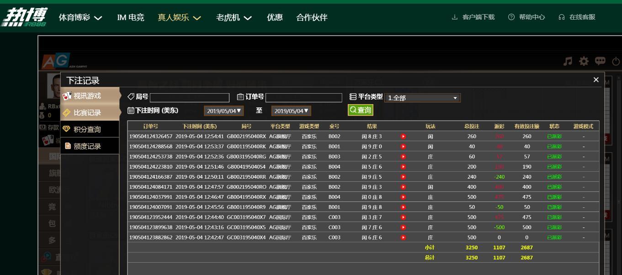Play video replay for order 190504124326457
This screenshot has height=275, width=622.
pos(403,137)
